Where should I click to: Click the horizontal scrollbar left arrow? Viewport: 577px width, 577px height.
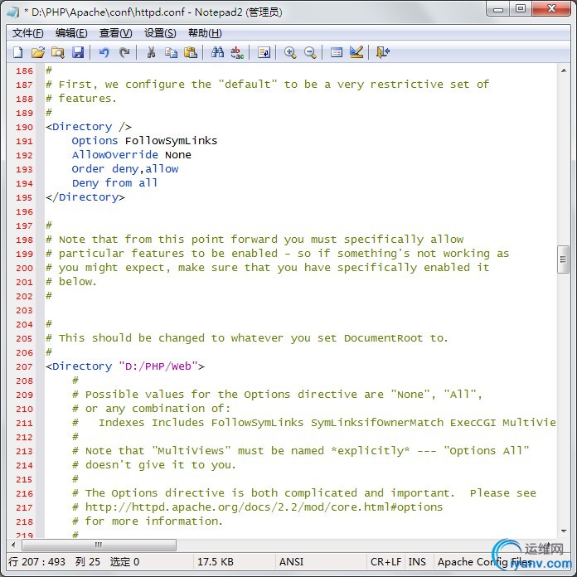tap(13, 545)
